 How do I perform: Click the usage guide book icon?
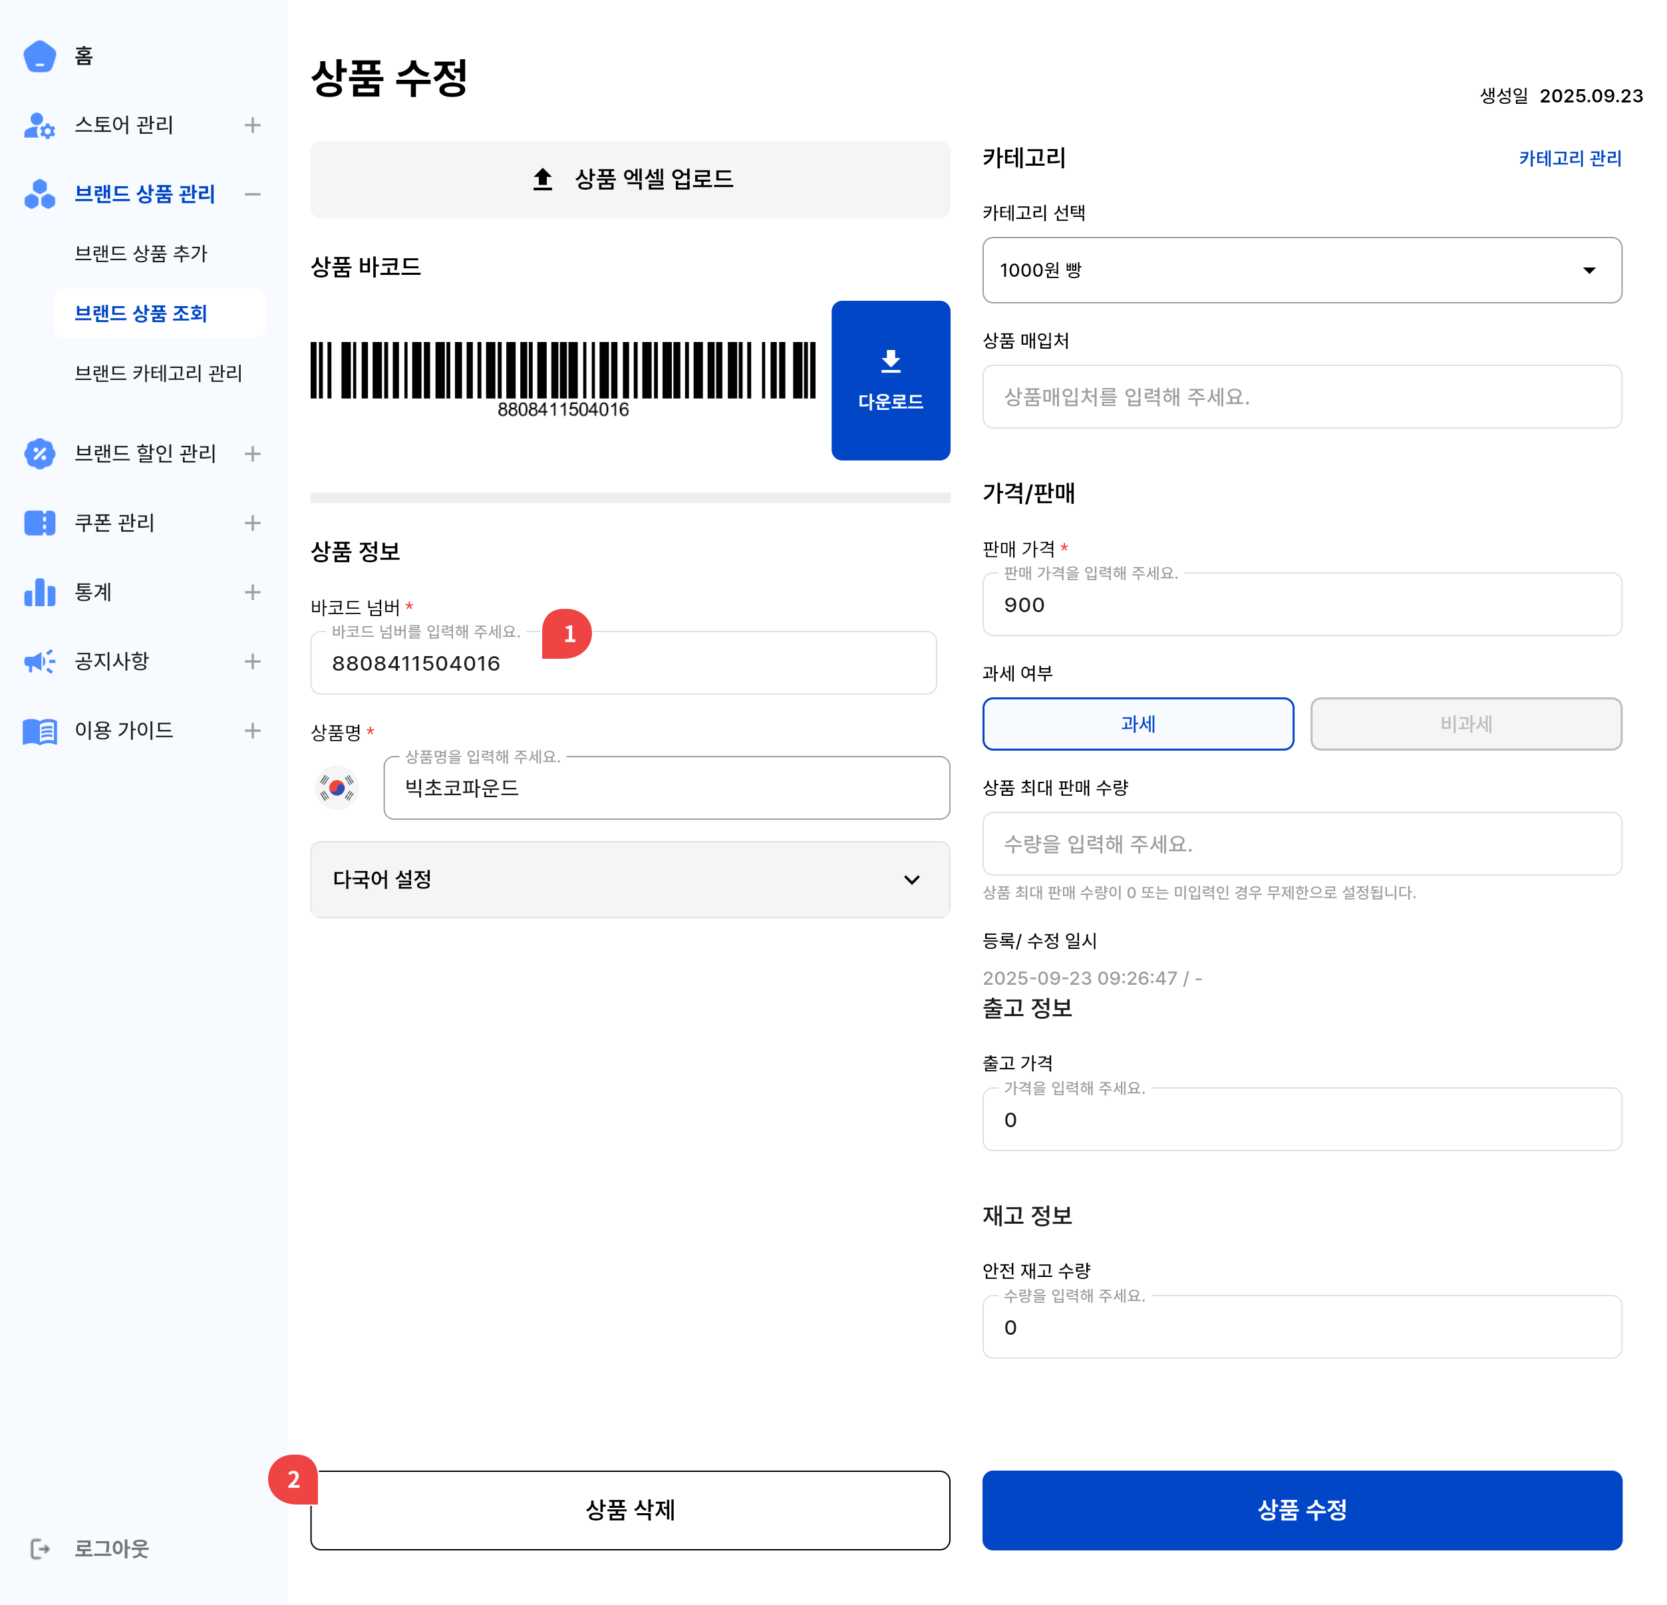[39, 731]
